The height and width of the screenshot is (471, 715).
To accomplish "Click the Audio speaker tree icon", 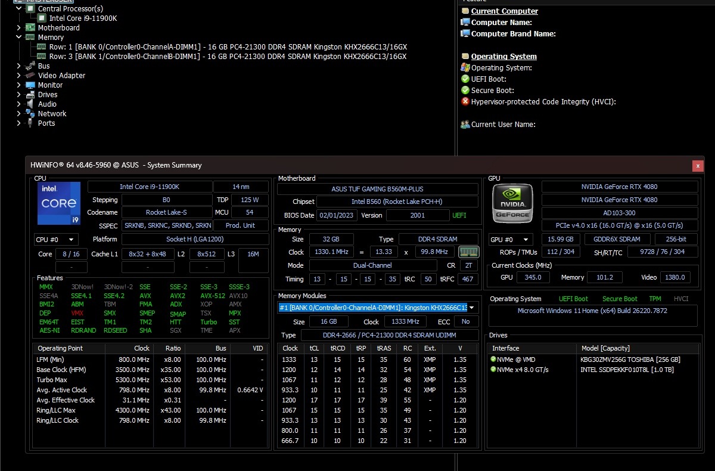I will (x=30, y=104).
